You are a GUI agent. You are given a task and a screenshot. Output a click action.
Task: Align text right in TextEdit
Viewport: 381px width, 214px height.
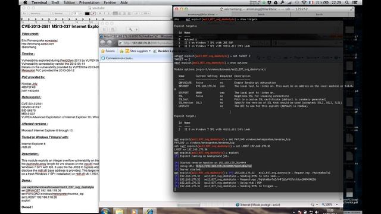[x=124, y=14]
